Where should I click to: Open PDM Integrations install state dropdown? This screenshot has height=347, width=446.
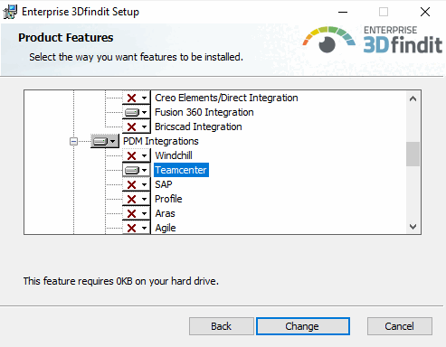(x=105, y=141)
